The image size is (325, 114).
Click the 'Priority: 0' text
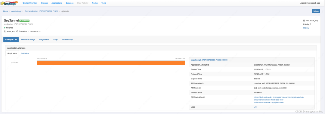click(307, 24)
